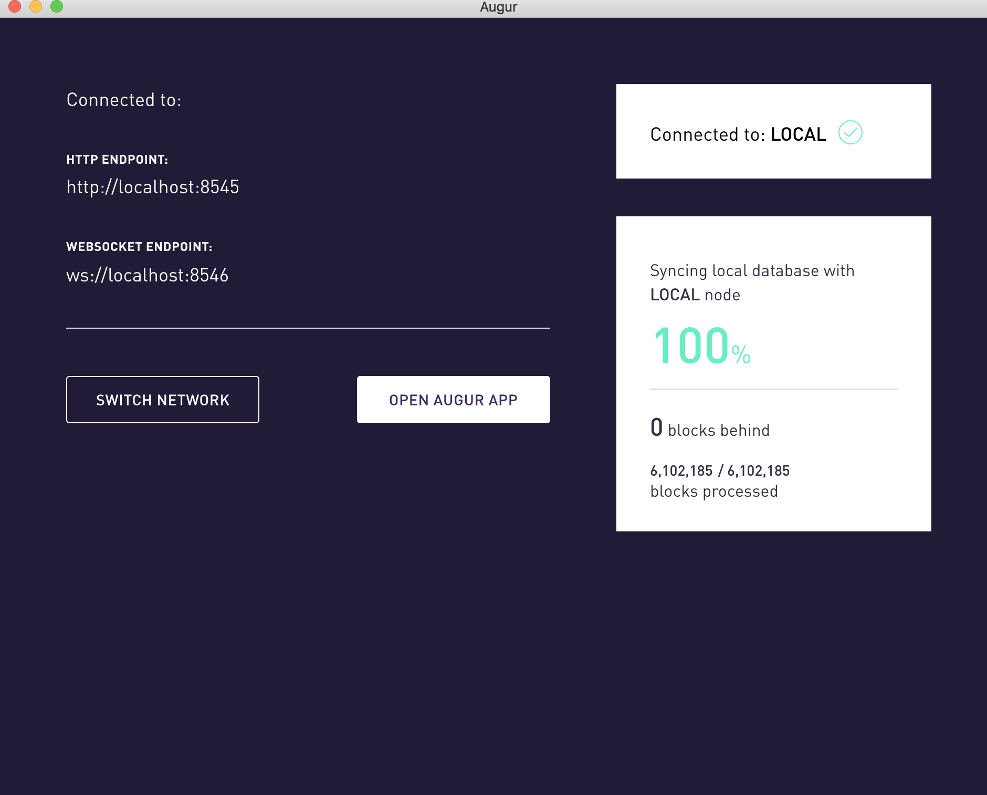This screenshot has height=795, width=987.
Task: Select the http://localhost:8545 endpoint text
Action: click(x=153, y=187)
